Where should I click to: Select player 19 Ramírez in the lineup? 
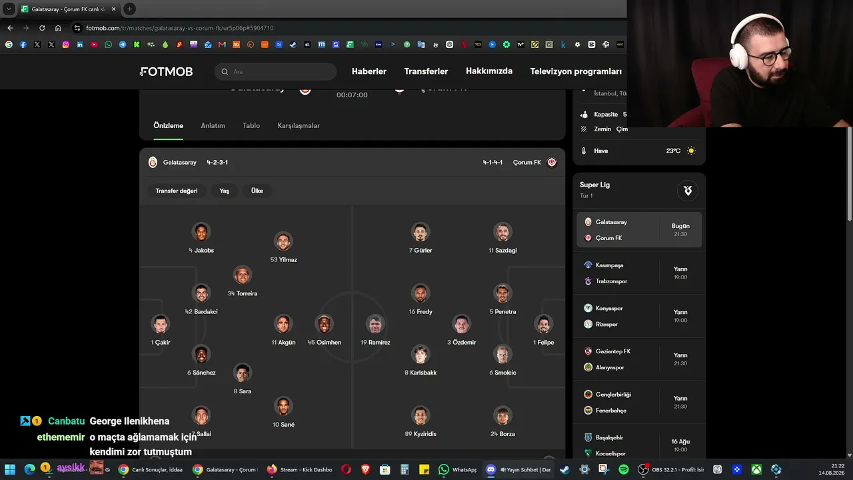pyautogui.click(x=375, y=331)
